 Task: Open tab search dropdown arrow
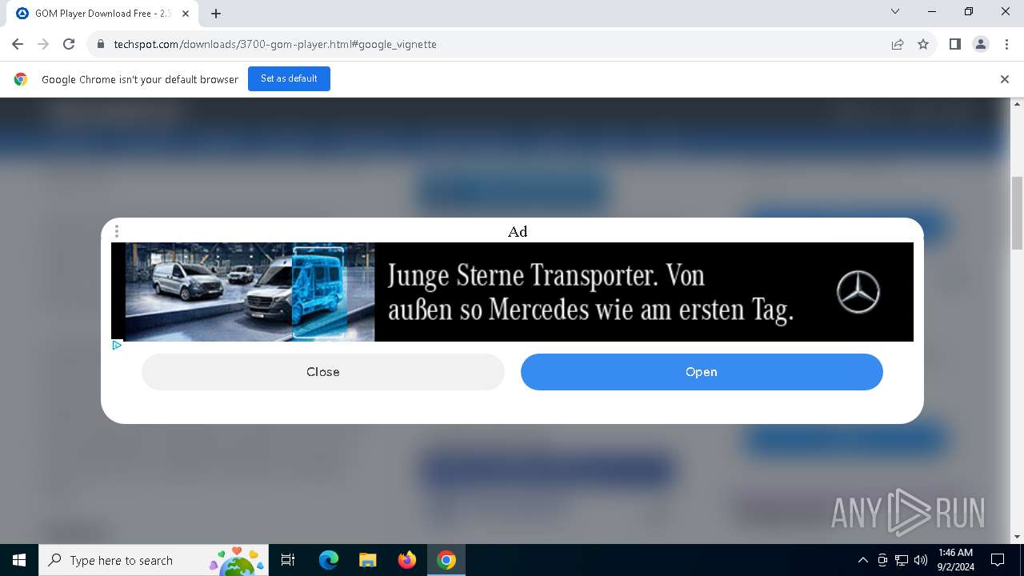pyautogui.click(x=895, y=12)
